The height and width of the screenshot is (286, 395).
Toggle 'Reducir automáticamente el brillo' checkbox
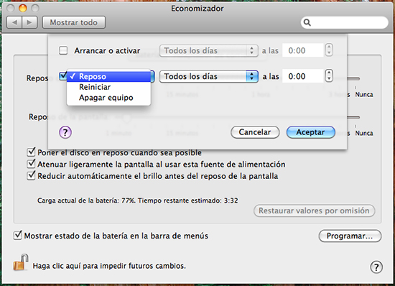click(31, 175)
